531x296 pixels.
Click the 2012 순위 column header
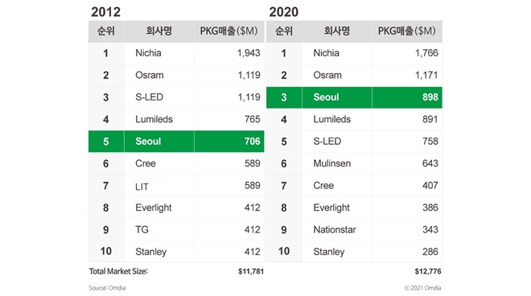[106, 31]
